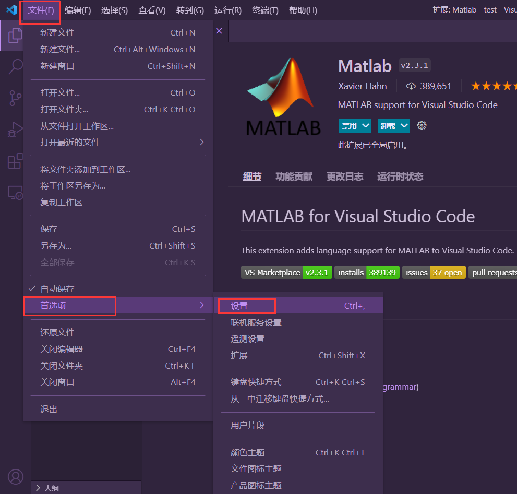Select New File... with Ctrl+Alt+Windows+N
This screenshot has height=494, width=517.
(x=118, y=49)
